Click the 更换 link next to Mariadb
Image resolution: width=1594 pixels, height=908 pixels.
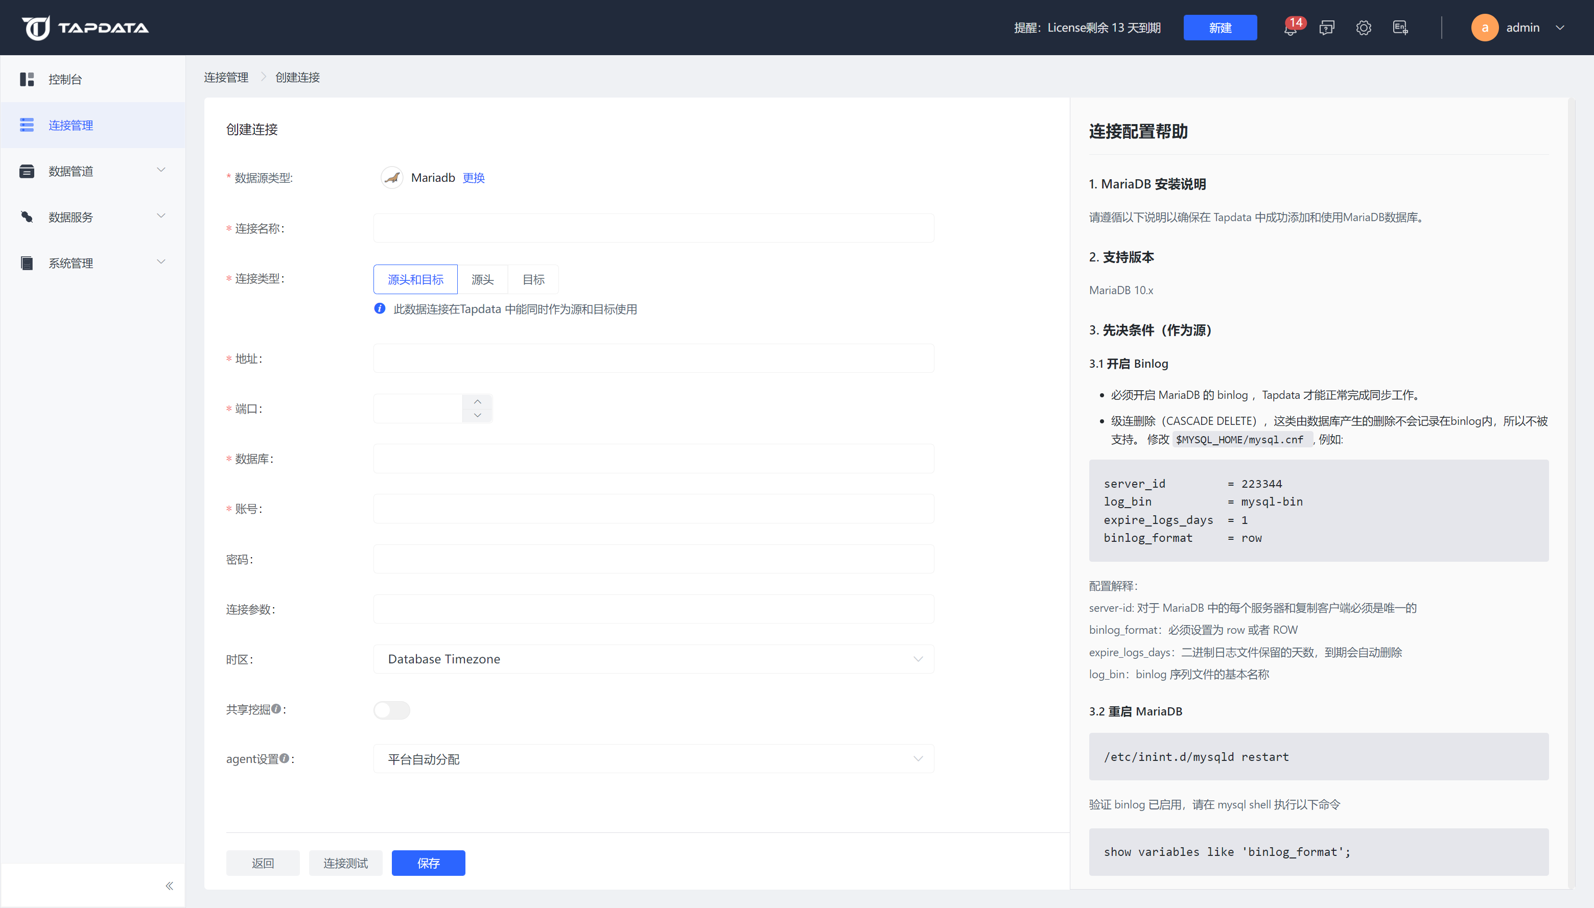click(x=474, y=178)
